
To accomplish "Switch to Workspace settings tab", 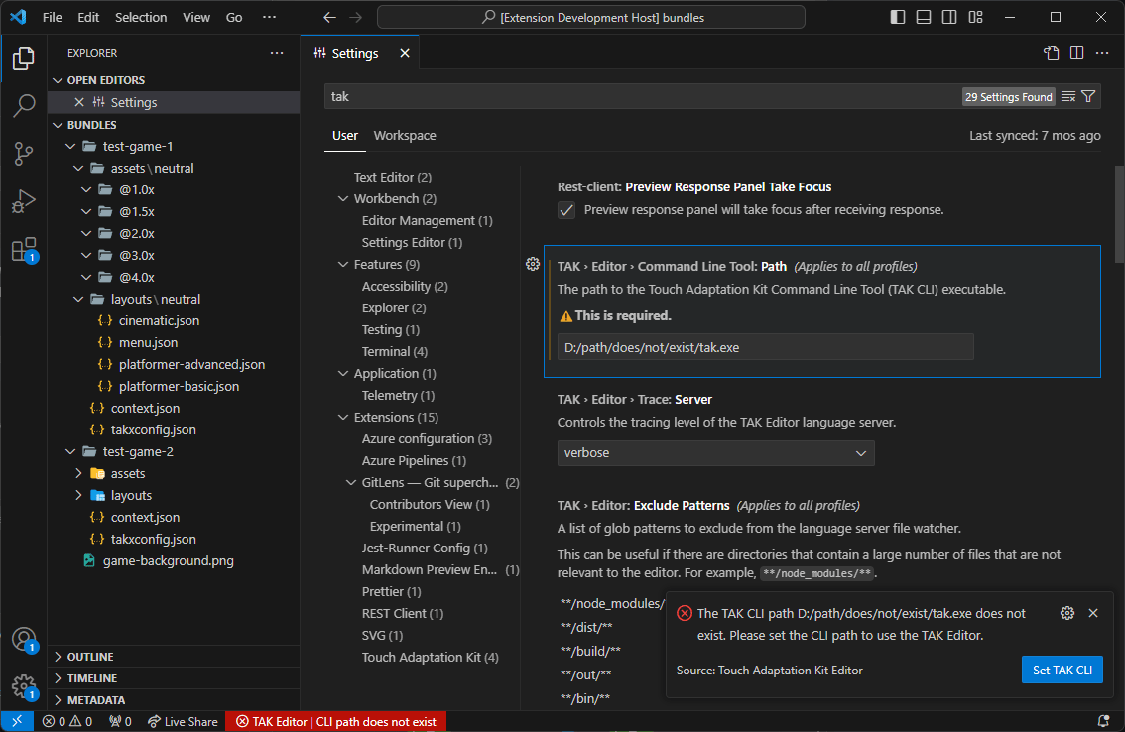I will [405, 136].
